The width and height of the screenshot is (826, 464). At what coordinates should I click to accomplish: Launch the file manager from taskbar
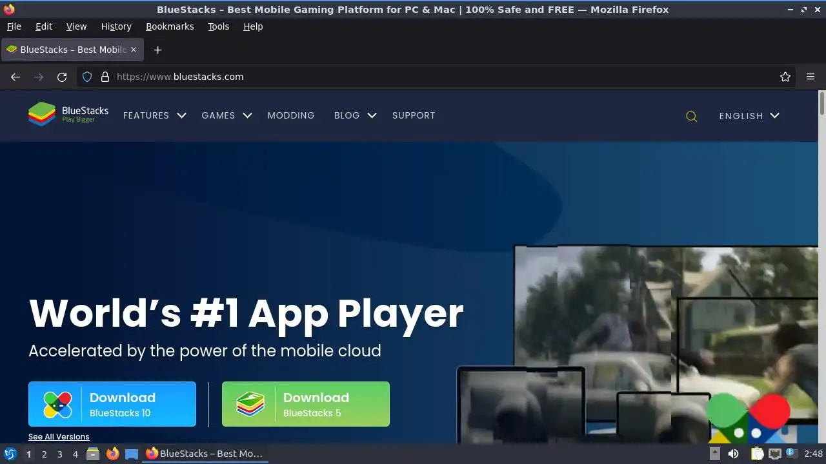click(x=93, y=454)
